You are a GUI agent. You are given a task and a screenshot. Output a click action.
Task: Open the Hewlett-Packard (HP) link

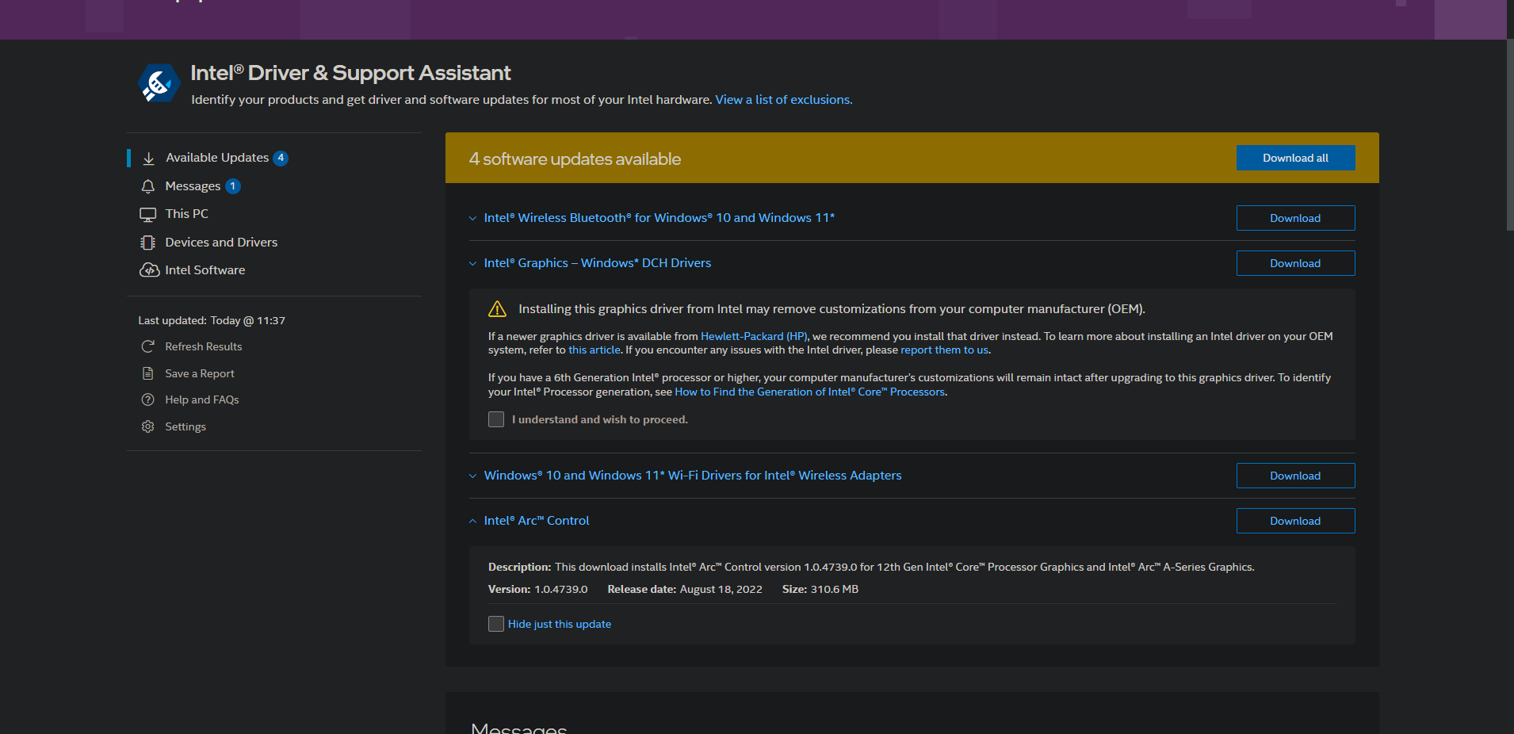coord(754,337)
